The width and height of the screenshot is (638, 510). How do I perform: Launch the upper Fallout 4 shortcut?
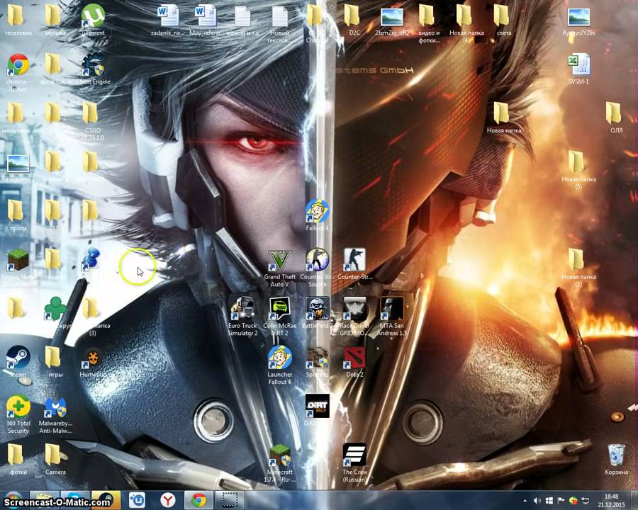coord(317,215)
